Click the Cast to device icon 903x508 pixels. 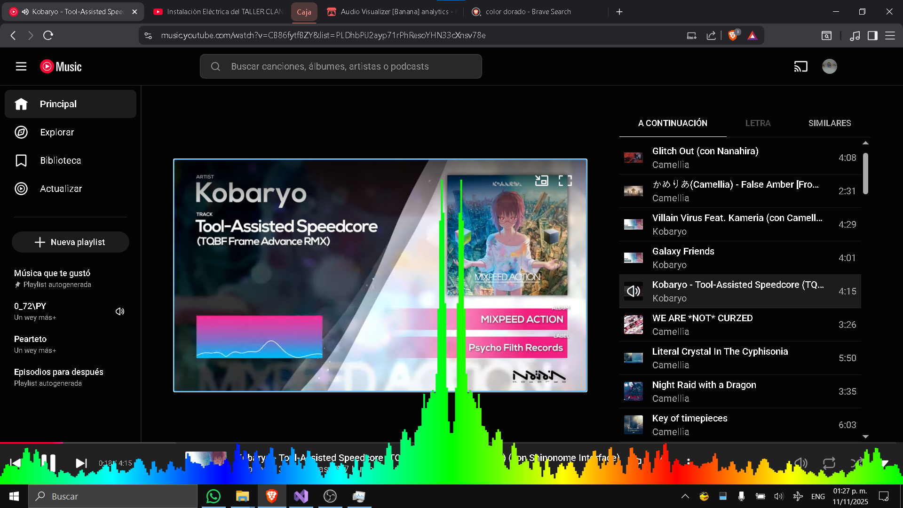tap(800, 66)
